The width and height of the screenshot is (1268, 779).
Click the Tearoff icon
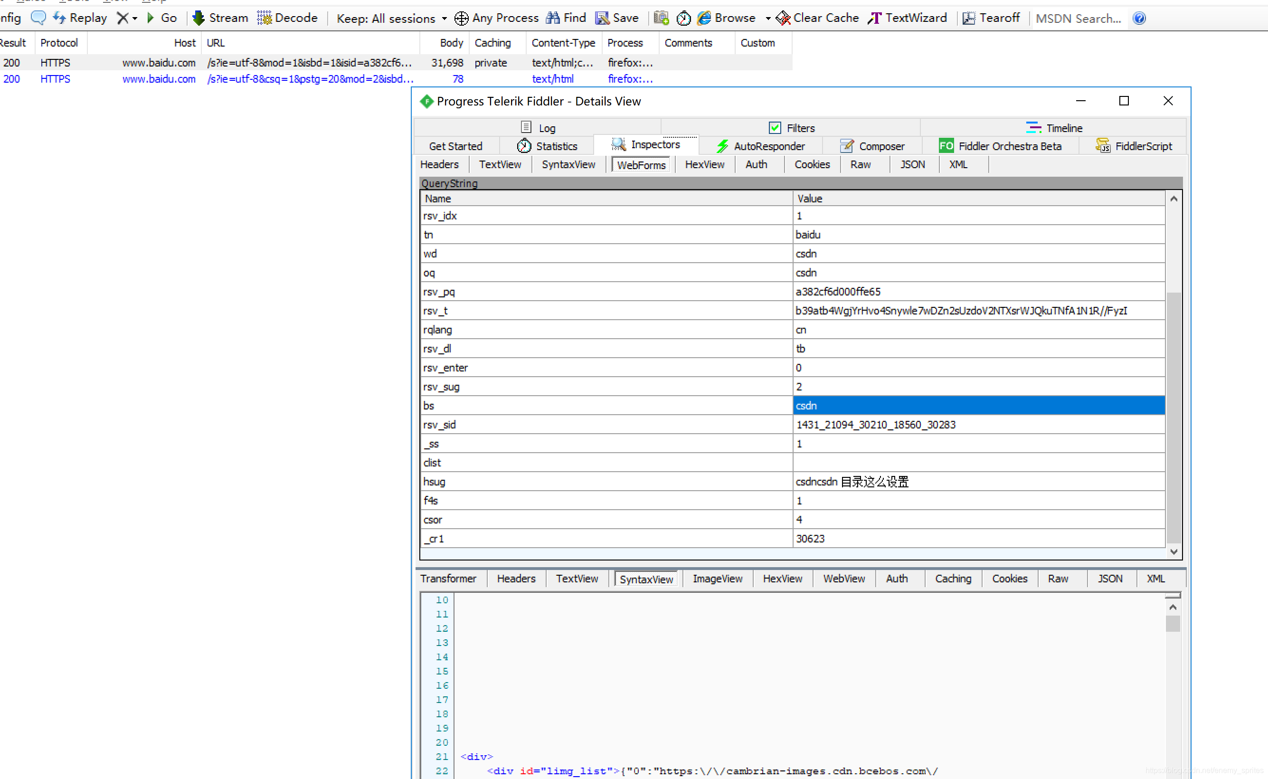(x=969, y=18)
